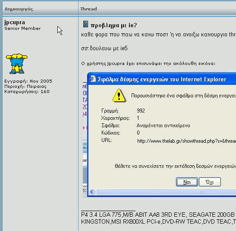Click the attached image caption about jpcupra
Image resolution: width=236 pixels, height=231 pixels.
tap(148, 64)
